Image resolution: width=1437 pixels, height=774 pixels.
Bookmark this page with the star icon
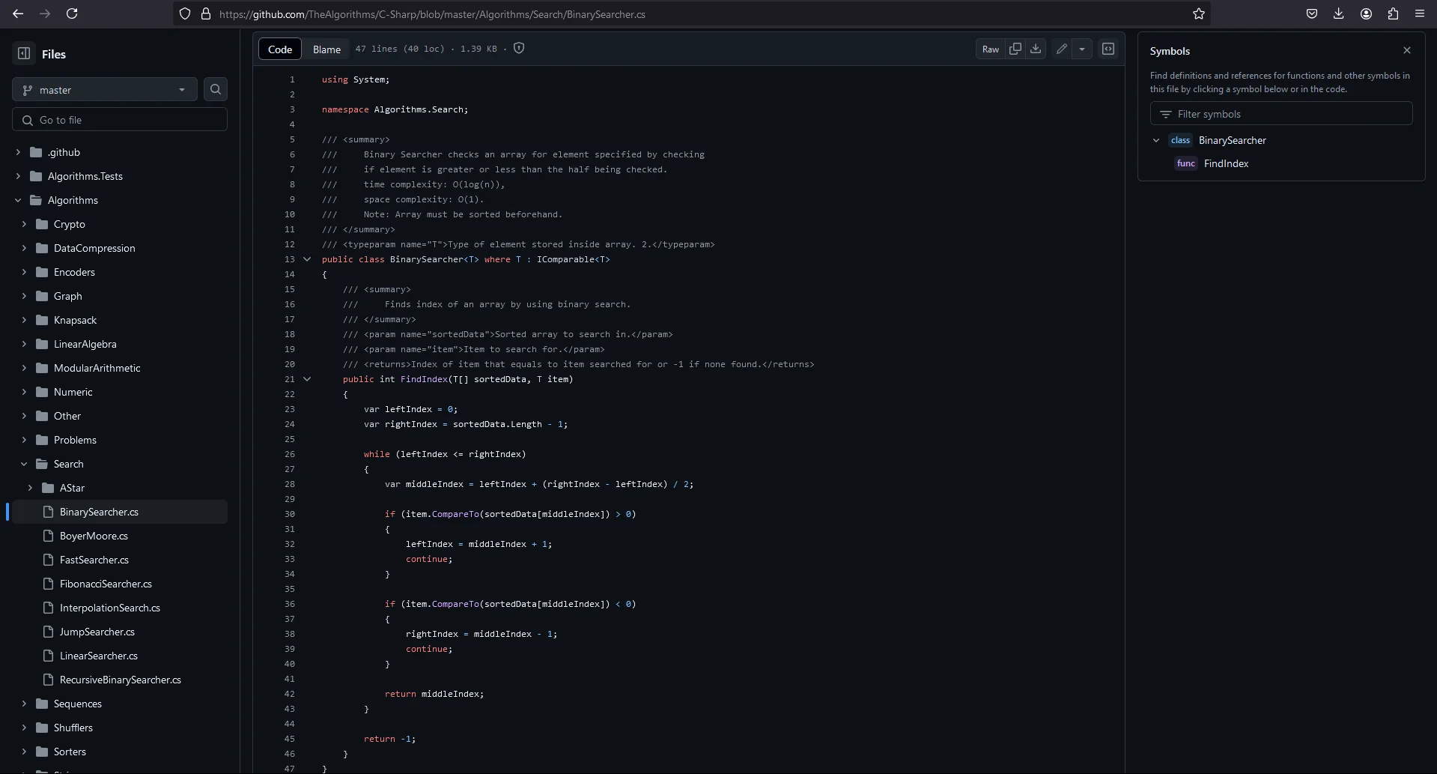coord(1198,13)
